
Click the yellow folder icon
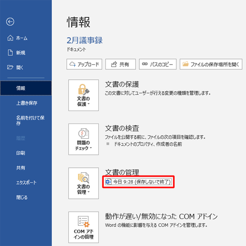point(185,64)
